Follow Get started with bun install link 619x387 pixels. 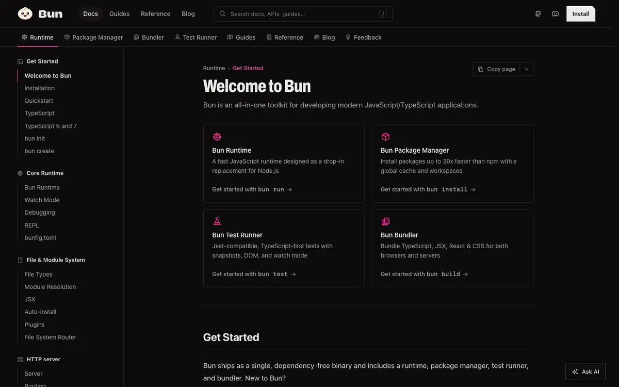click(x=428, y=189)
